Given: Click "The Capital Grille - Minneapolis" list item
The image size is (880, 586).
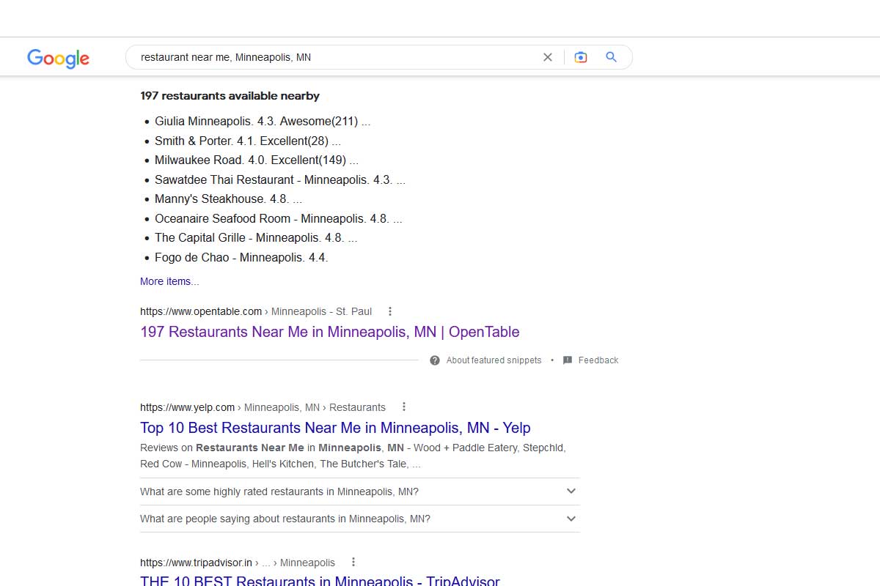Looking at the screenshot, I should click(x=256, y=237).
